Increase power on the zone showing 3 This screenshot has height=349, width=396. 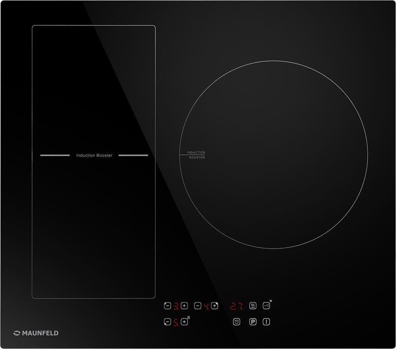point(184,306)
